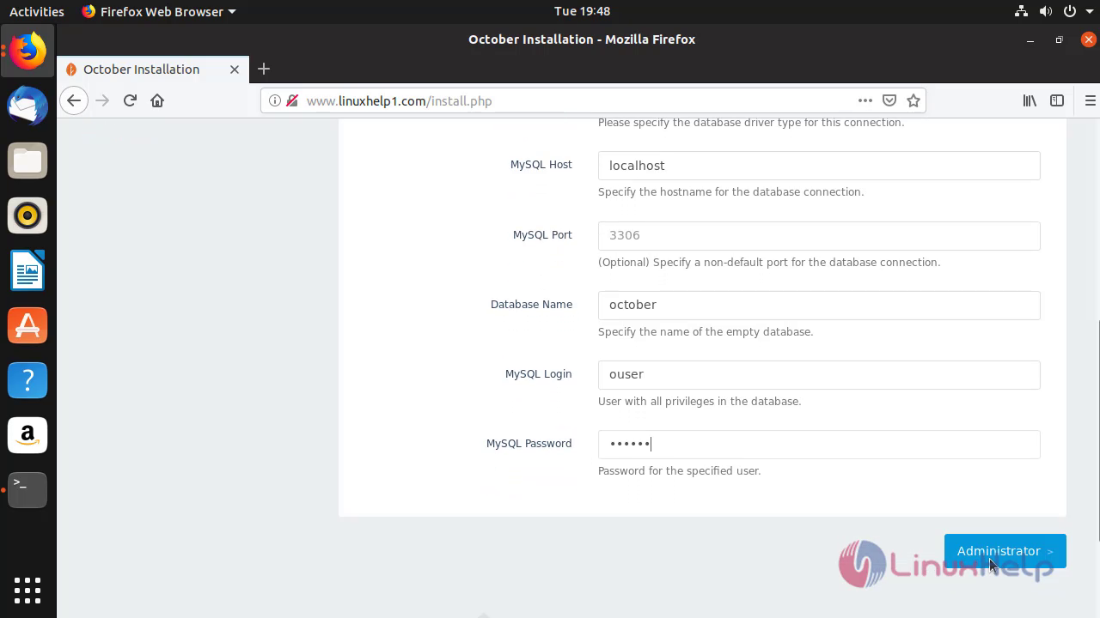Click into the Database Name field
The width and height of the screenshot is (1100, 618).
(819, 305)
